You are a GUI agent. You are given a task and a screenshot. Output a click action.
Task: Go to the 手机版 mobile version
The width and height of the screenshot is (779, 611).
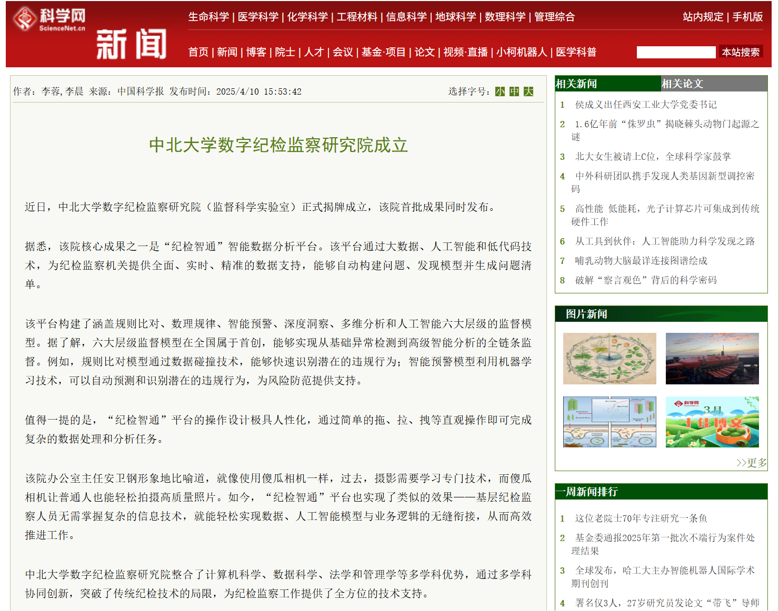[747, 17]
